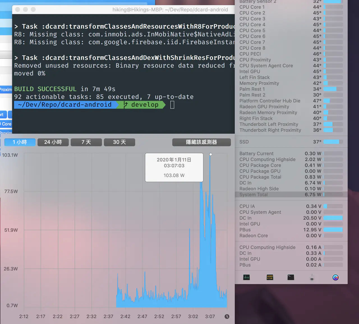
Task: Click the 隱藏該感測器 button
Action: click(x=201, y=142)
